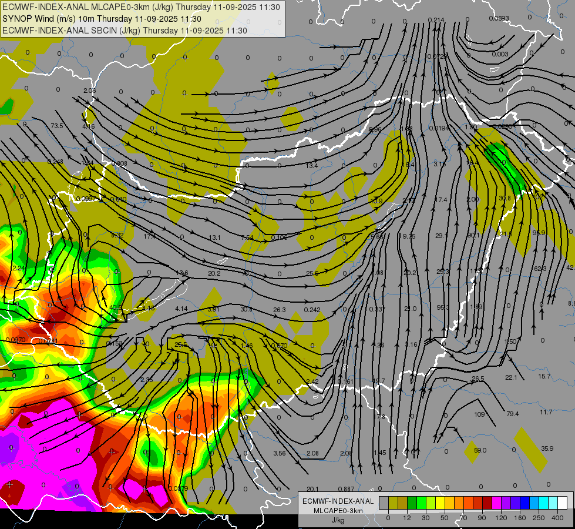Click the MLCAPE0-3km title line at top

point(141,7)
